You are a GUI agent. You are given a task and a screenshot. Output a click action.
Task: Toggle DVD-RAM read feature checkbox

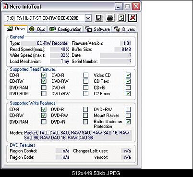pyautogui.click(x=44, y=88)
